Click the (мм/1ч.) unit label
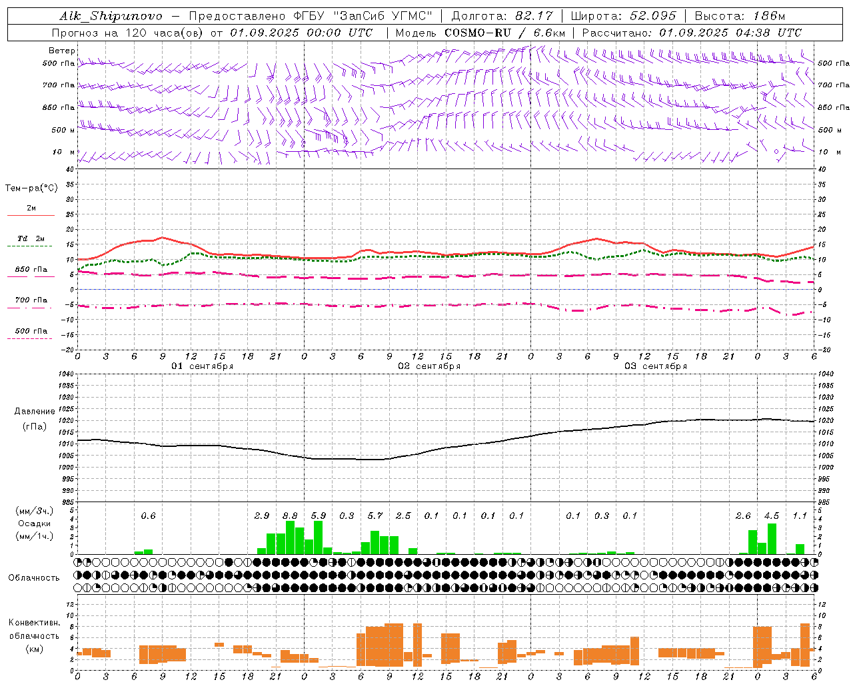Screen dimensions: 853x682 [x=35, y=536]
